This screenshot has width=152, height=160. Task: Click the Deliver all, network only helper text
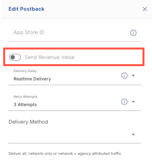pos(65,154)
